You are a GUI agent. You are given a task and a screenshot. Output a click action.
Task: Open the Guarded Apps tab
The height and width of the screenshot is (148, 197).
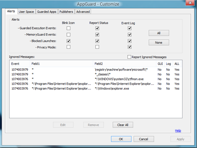[x=47, y=12]
